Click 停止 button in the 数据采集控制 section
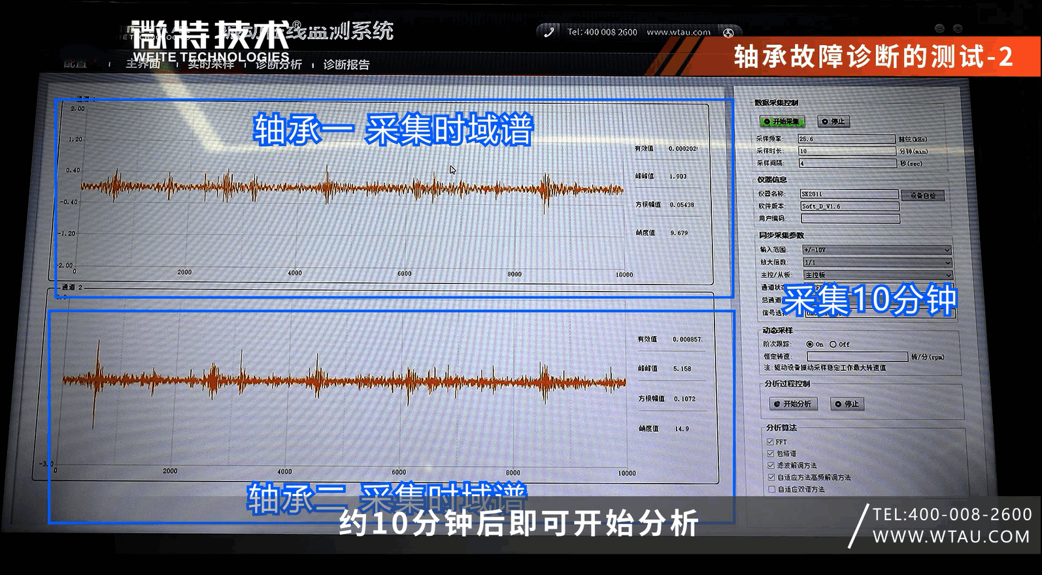This screenshot has height=575, width=1042. click(833, 121)
